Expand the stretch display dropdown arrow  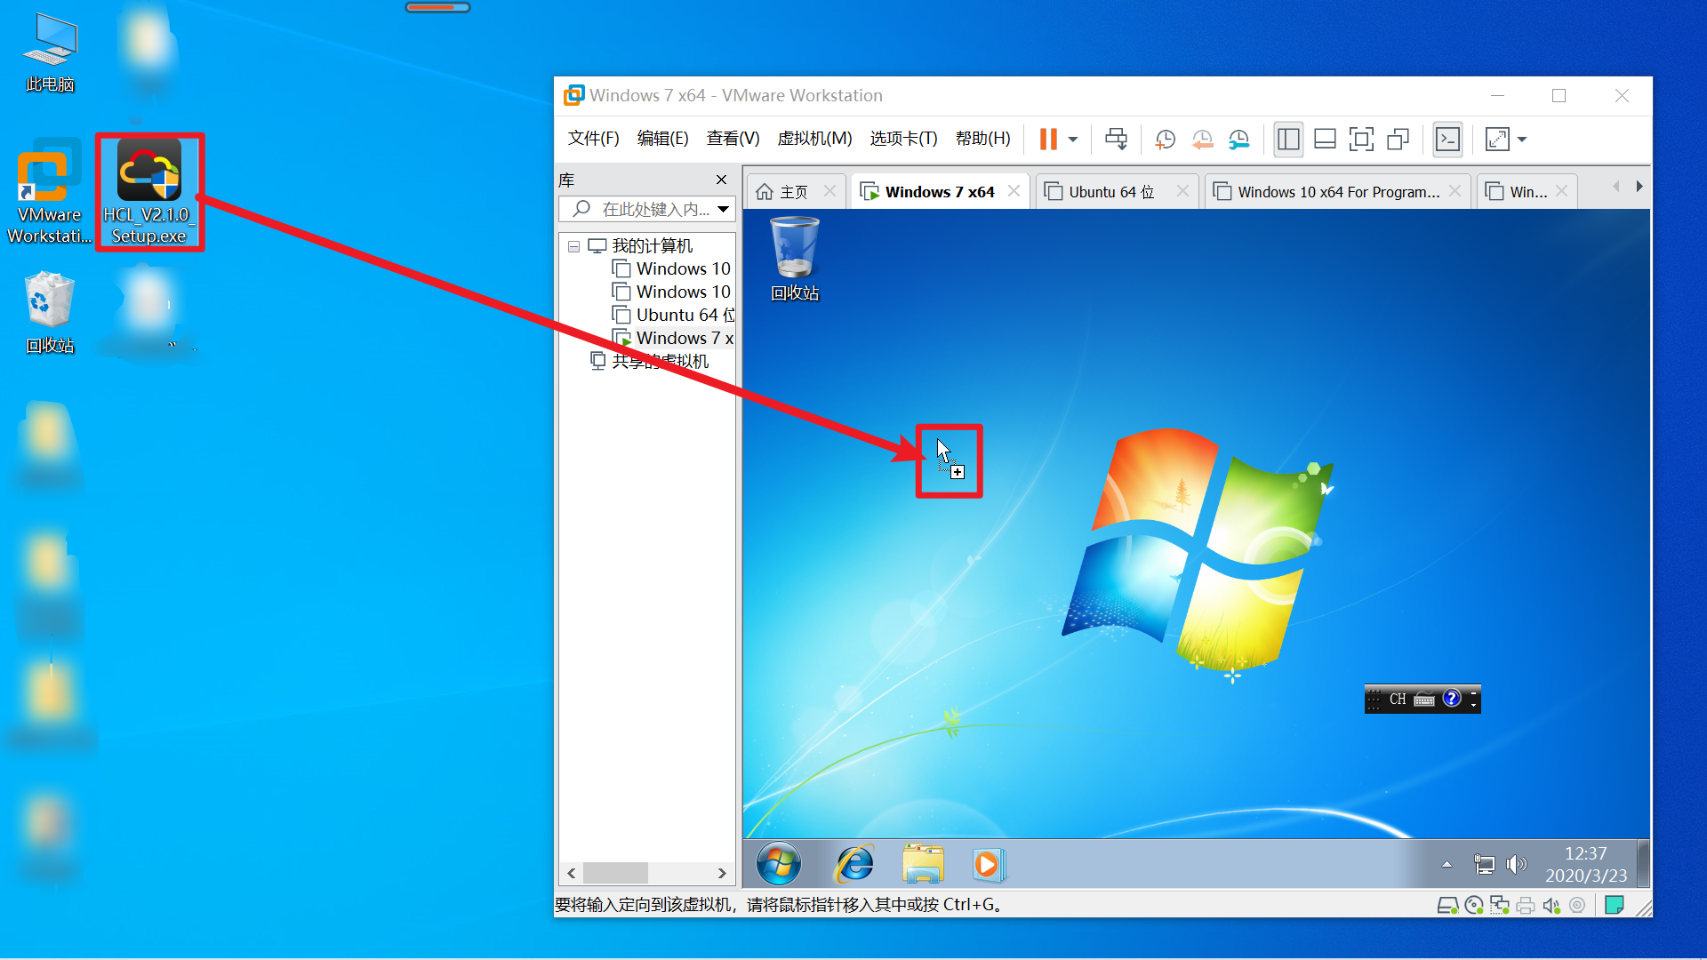click(x=1522, y=140)
